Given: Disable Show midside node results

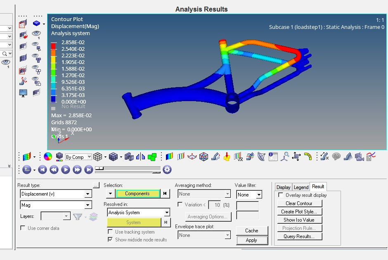Looking at the screenshot, I should click(x=110, y=240).
